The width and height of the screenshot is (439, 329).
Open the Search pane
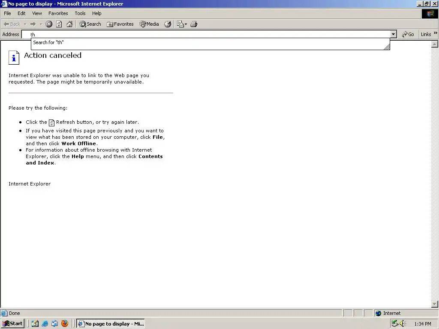[90, 24]
